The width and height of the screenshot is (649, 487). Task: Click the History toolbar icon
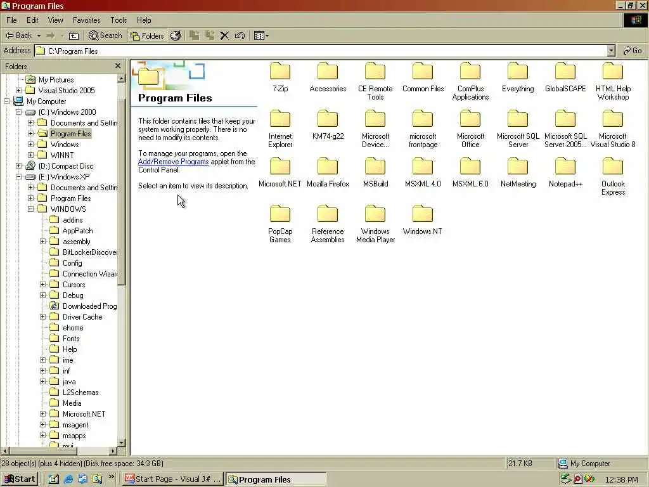(176, 36)
